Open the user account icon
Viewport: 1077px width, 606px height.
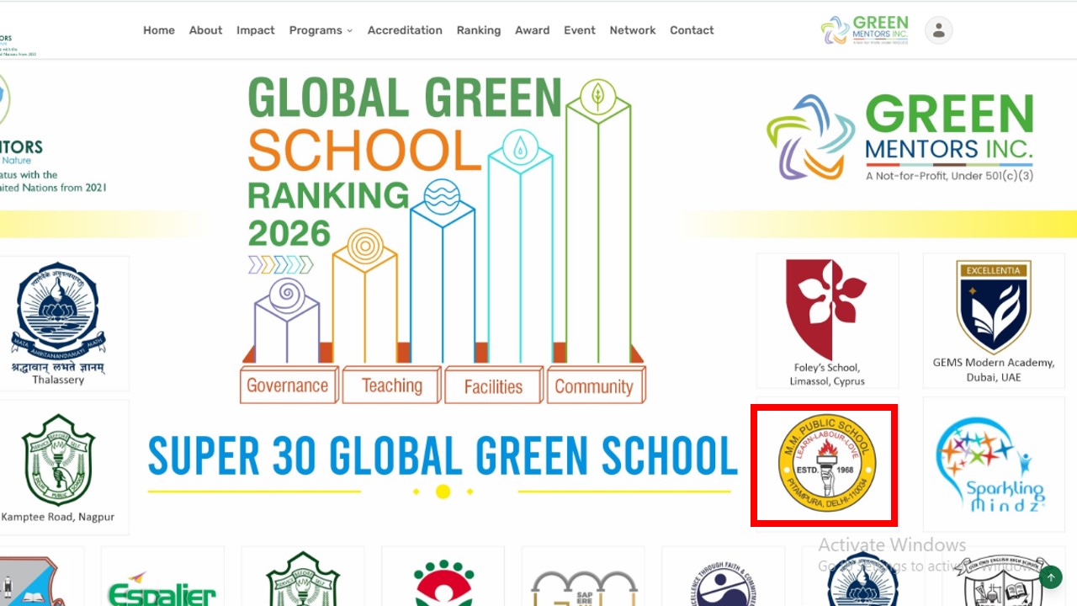click(x=938, y=30)
